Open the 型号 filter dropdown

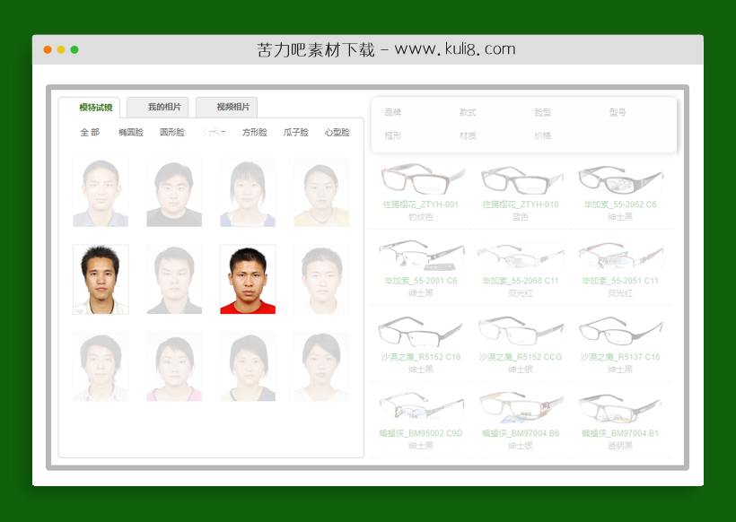[616, 111]
